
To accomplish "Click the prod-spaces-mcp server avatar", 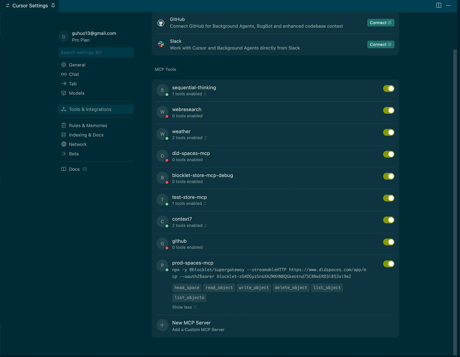I will (x=162, y=265).
